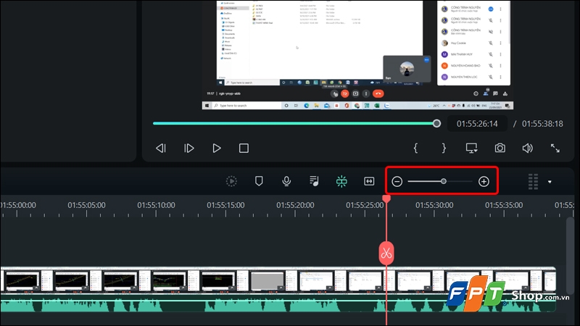Stop the video playback
580x326 pixels.
244,149
